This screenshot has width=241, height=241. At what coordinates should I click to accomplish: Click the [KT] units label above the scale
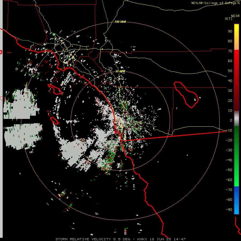tap(228, 18)
